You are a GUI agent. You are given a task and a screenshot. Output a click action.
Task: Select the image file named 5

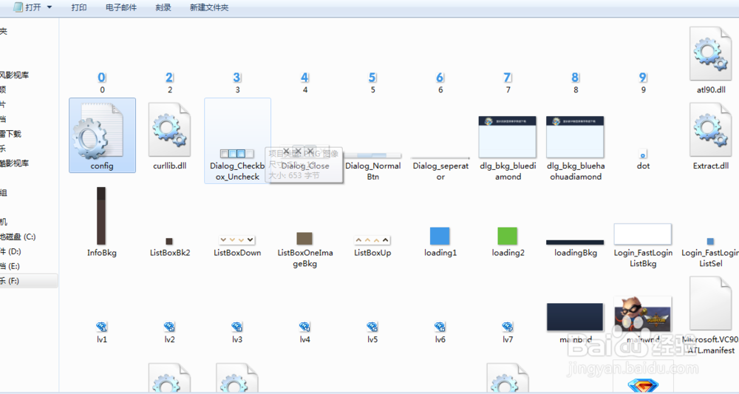click(x=372, y=78)
